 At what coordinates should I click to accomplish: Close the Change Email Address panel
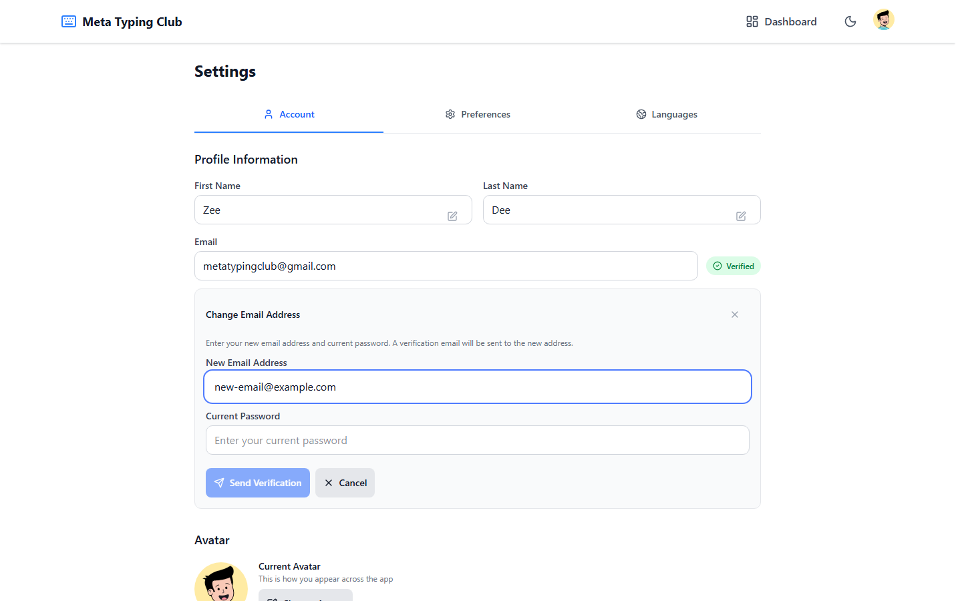click(735, 315)
